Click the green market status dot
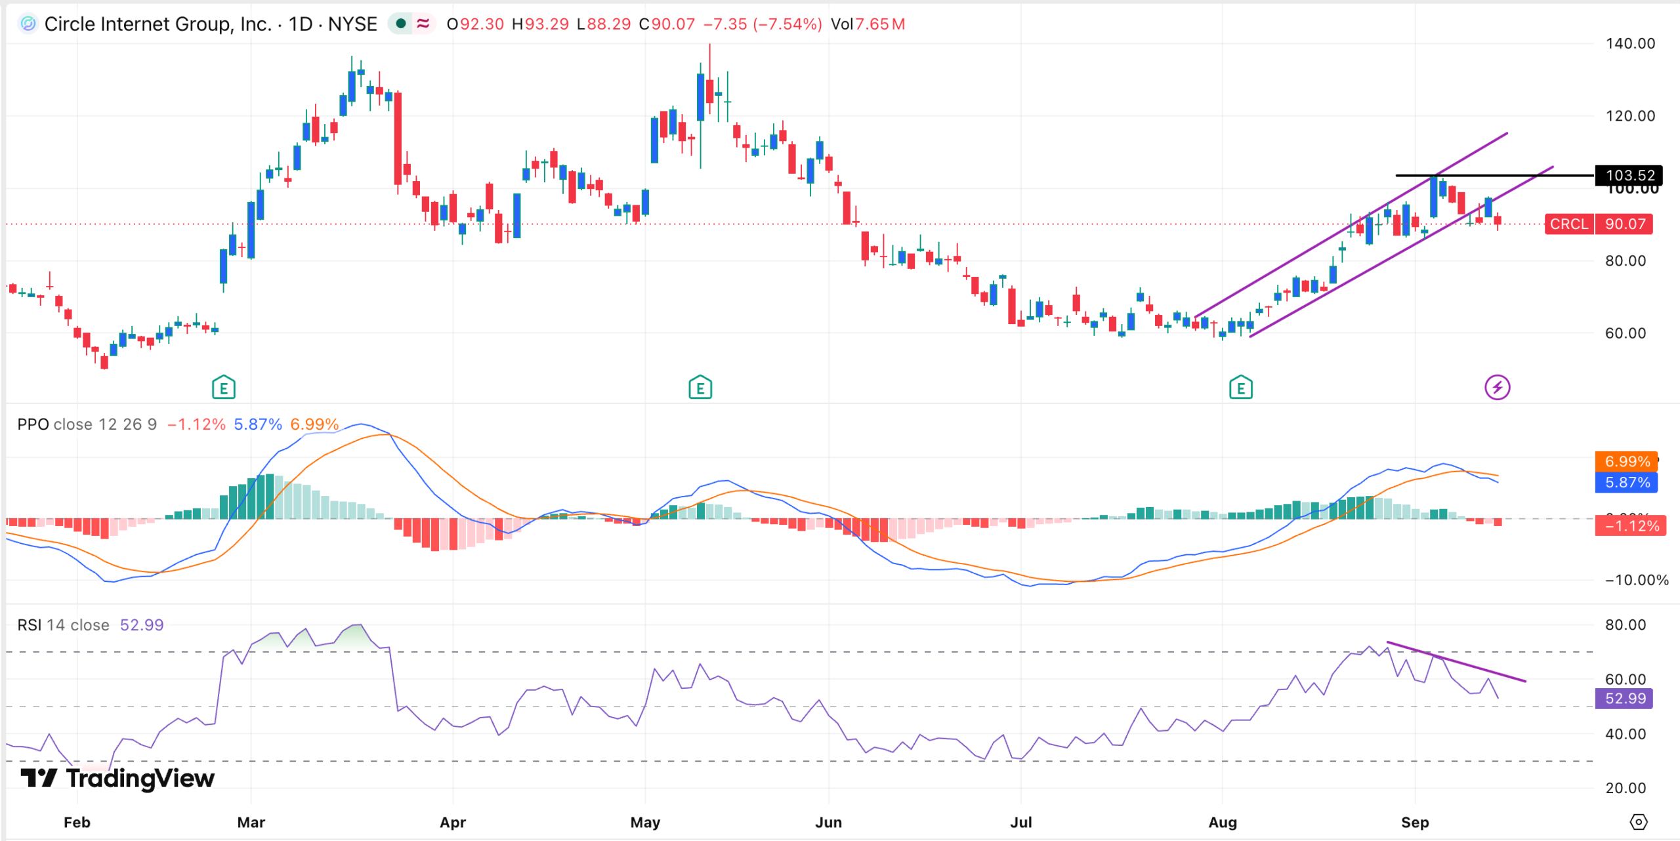Viewport: 1680px width, 841px height. pos(401,24)
